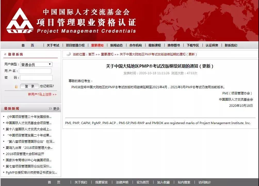The height and width of the screenshot is (186, 259).
Task: Open news item 第十八届国际人才交流大会线上...
Action: [x=29, y=129]
